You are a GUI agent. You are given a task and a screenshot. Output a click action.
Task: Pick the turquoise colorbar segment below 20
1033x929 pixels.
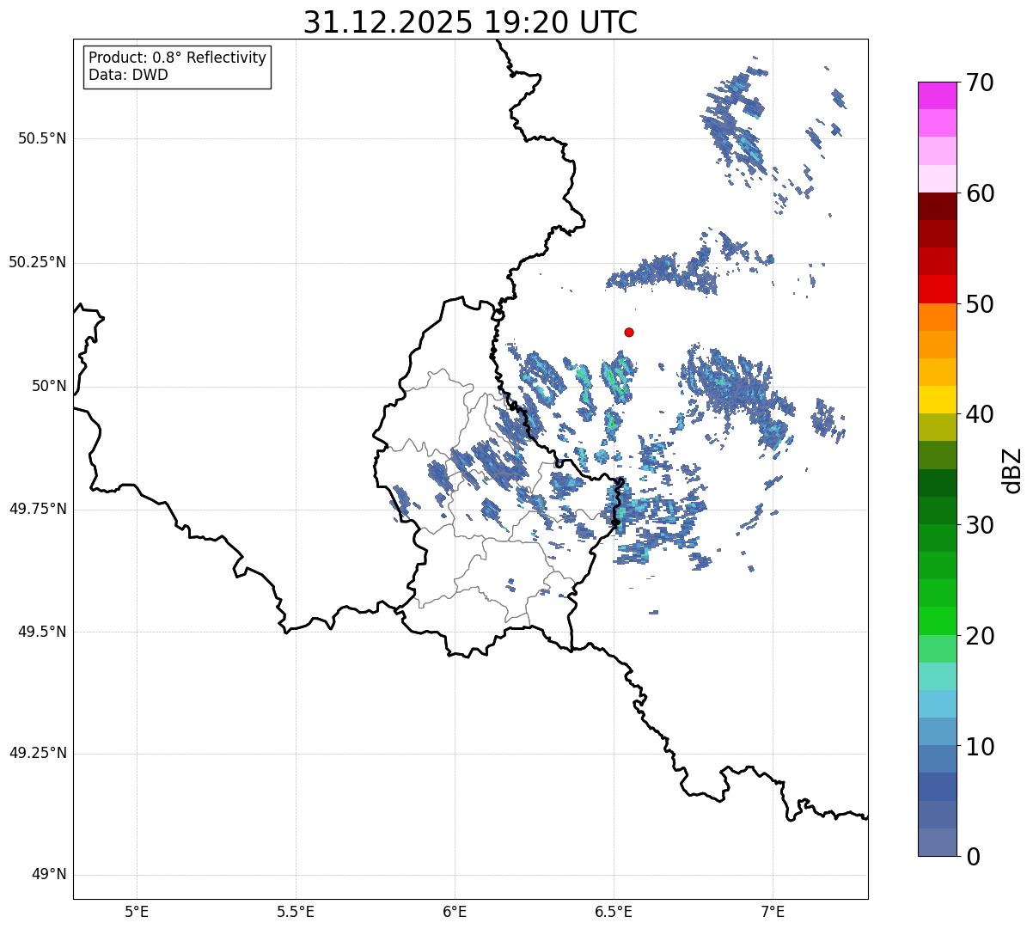[938, 676]
